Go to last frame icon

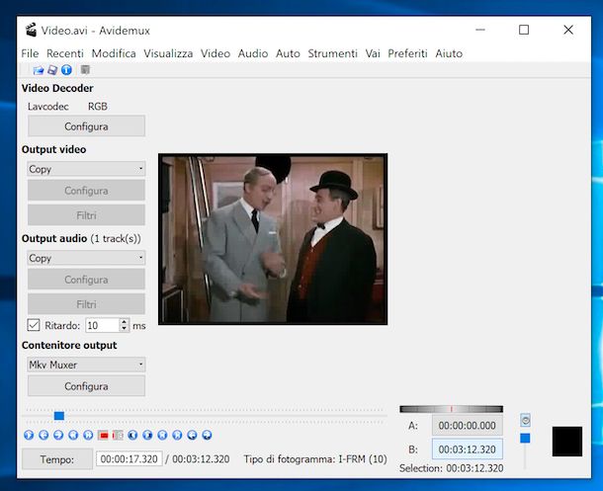coord(177,435)
